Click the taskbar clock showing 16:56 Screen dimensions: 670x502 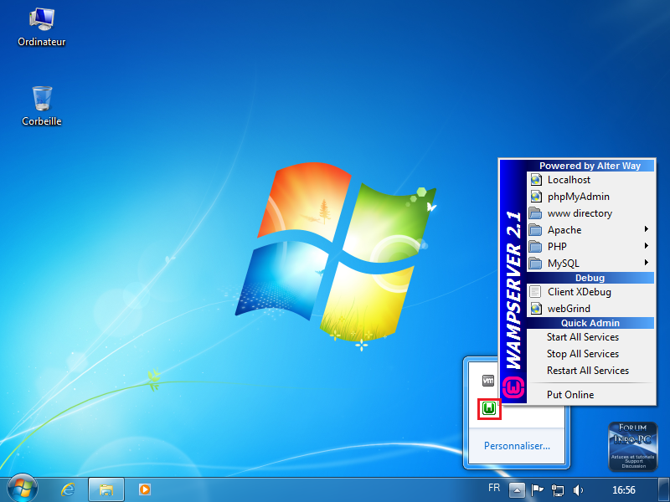coord(624,490)
